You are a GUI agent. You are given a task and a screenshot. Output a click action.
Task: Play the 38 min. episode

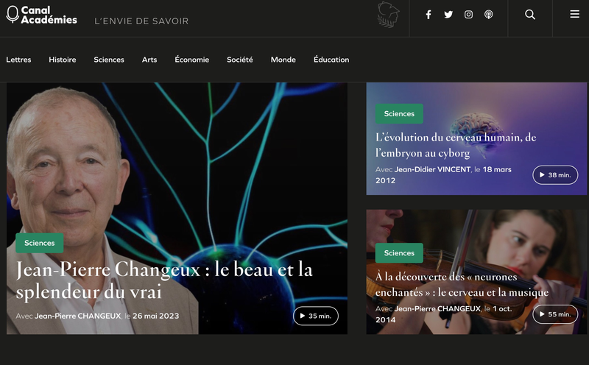tap(555, 175)
